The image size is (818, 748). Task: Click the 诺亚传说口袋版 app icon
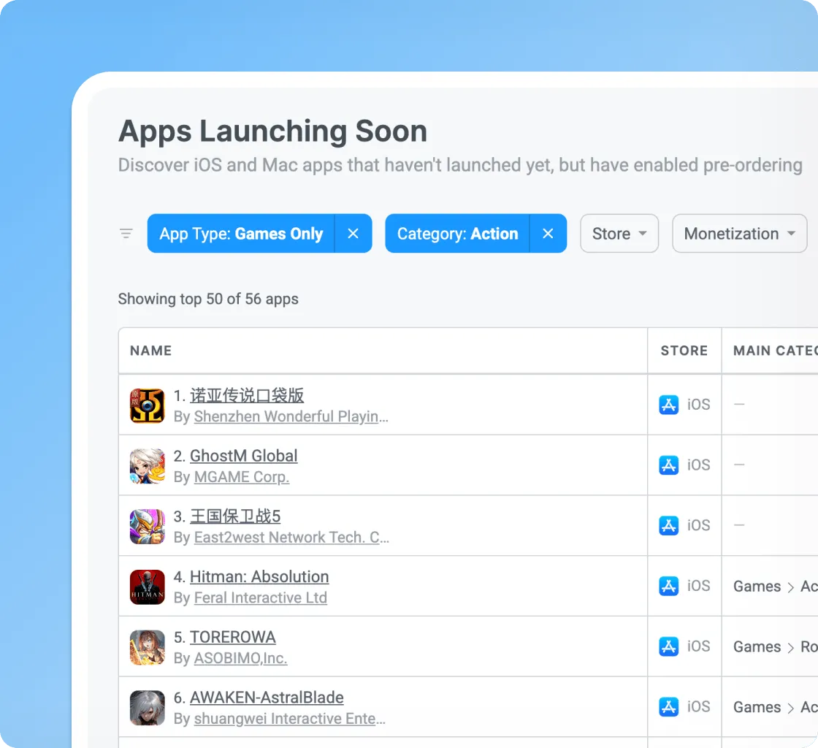coord(147,405)
